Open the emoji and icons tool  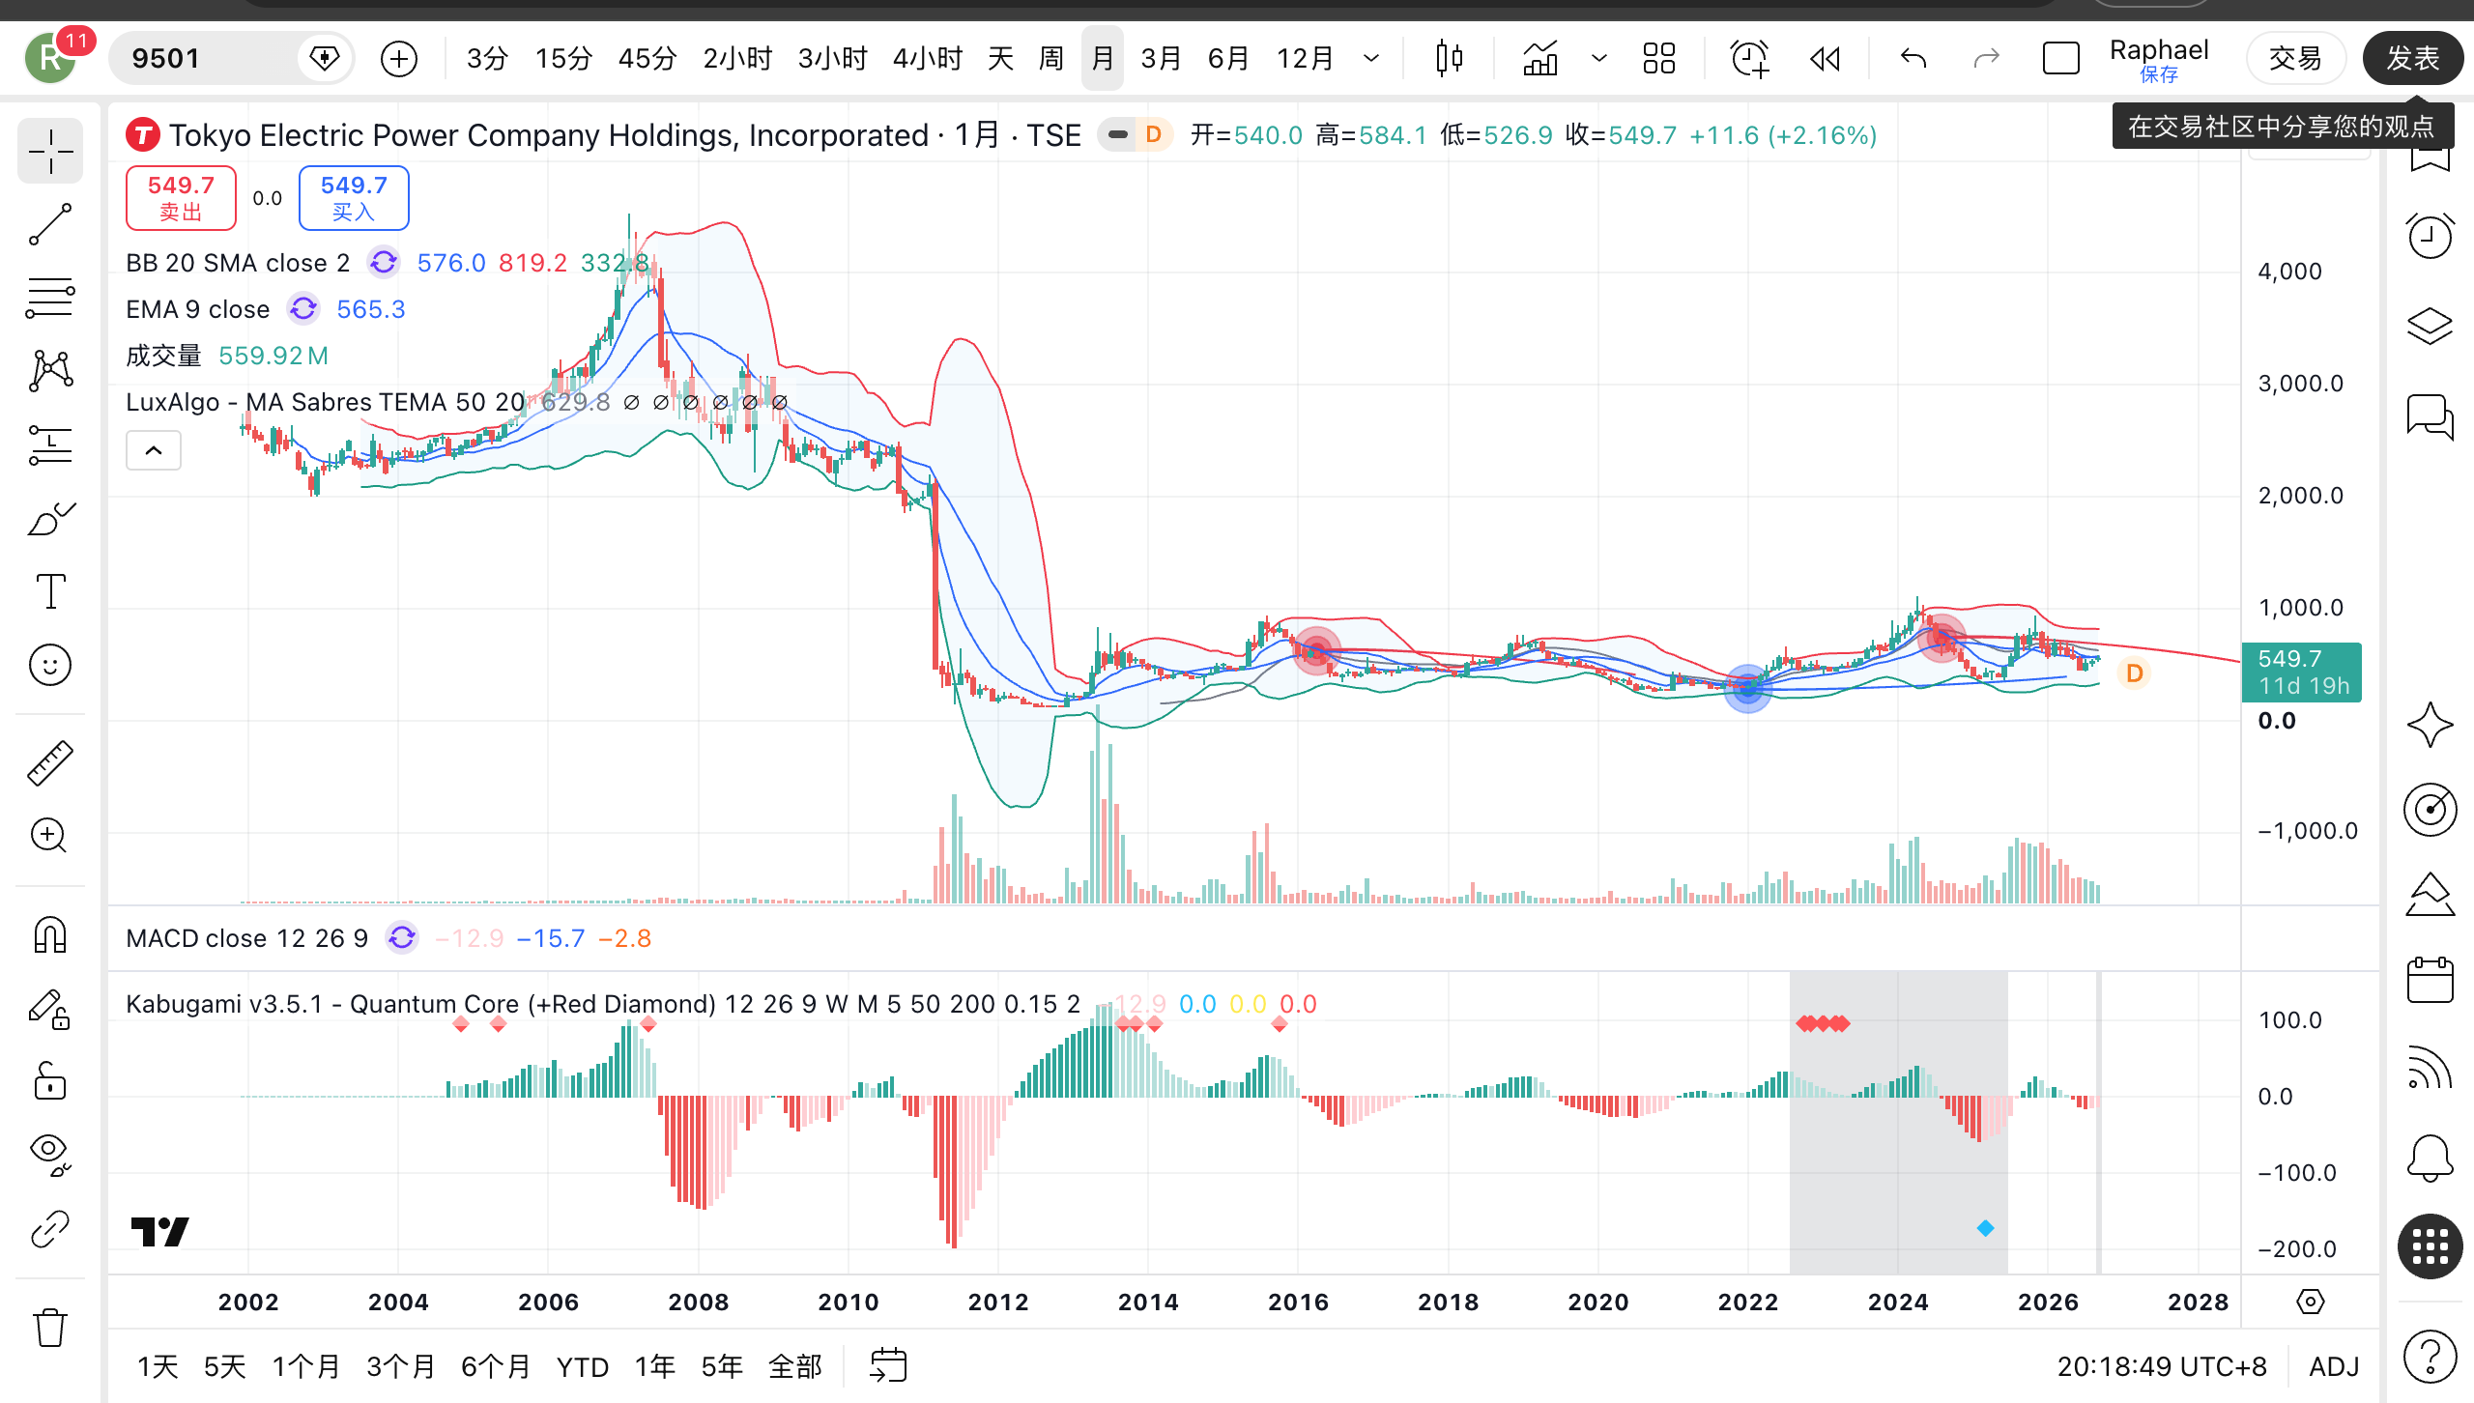pos(50,665)
